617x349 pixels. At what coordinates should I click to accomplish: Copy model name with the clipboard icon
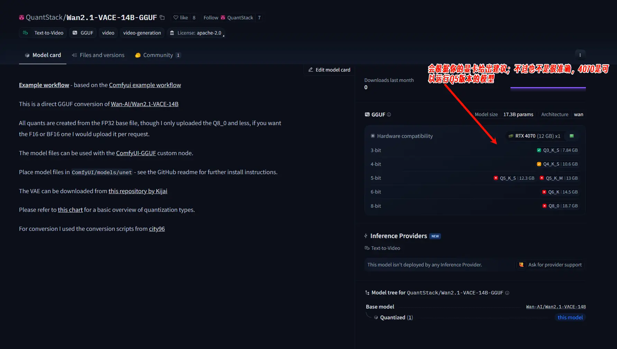pos(162,17)
